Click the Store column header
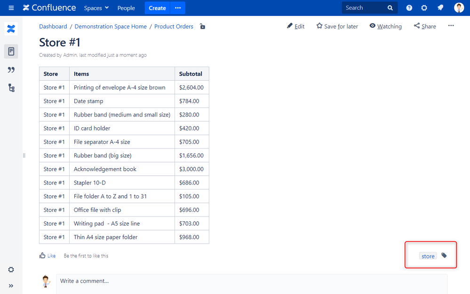Viewport: 470px width, 294px height. [54, 74]
